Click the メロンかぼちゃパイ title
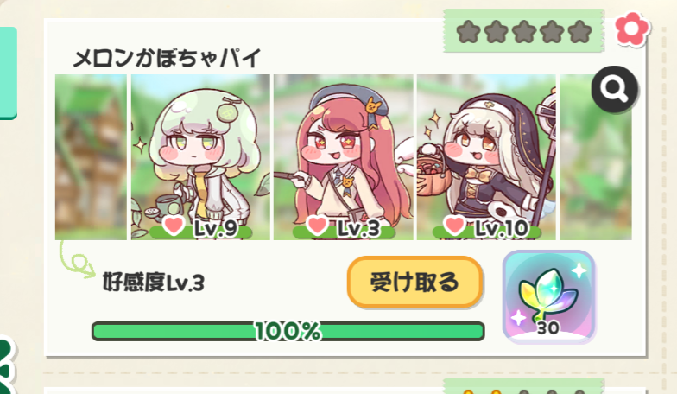Screen dimensions: 677x394 (168, 58)
